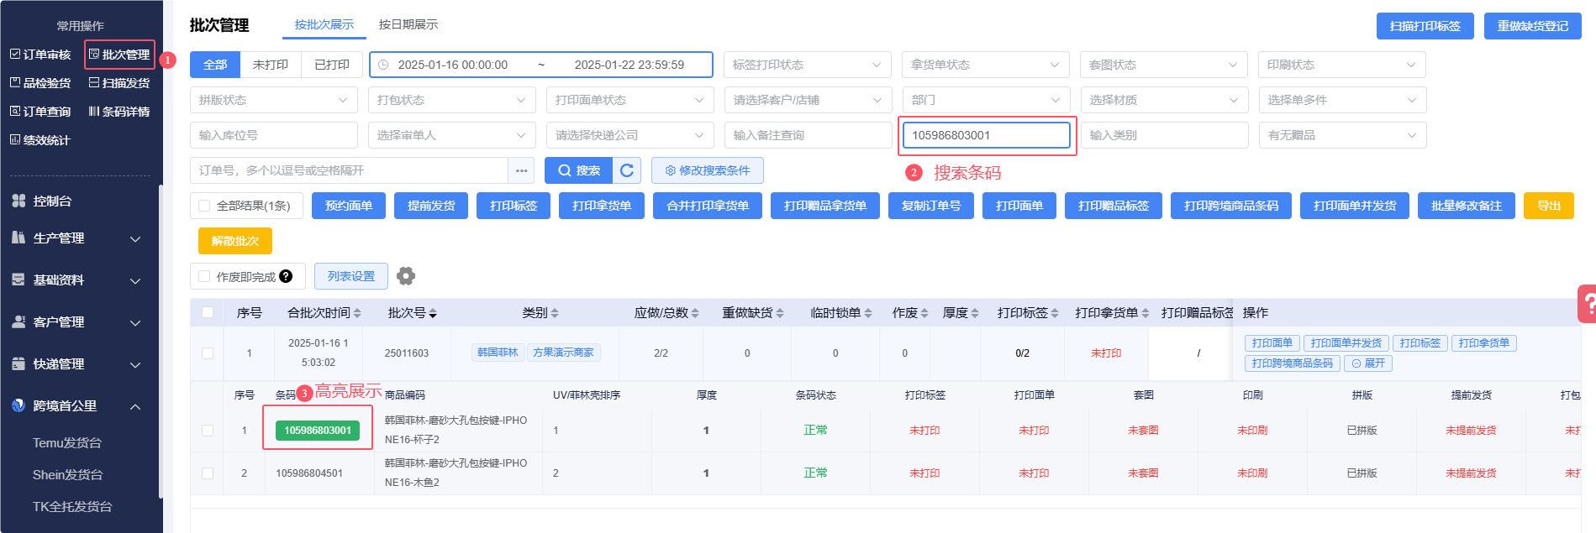
Task: Select the checkbox for batch row 25011603
Action: (208, 353)
